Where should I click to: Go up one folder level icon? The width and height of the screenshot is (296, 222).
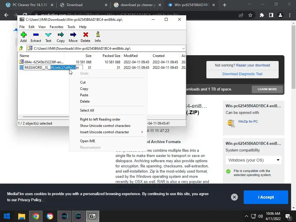point(21,48)
